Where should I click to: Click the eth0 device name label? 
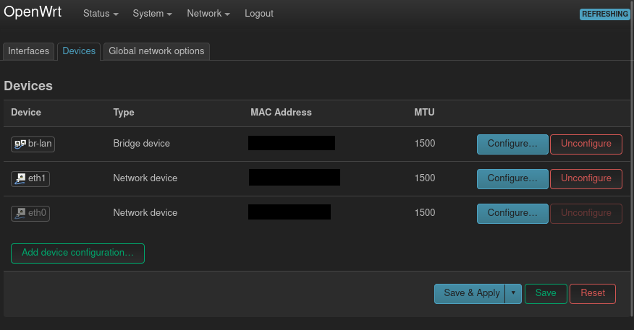click(37, 213)
